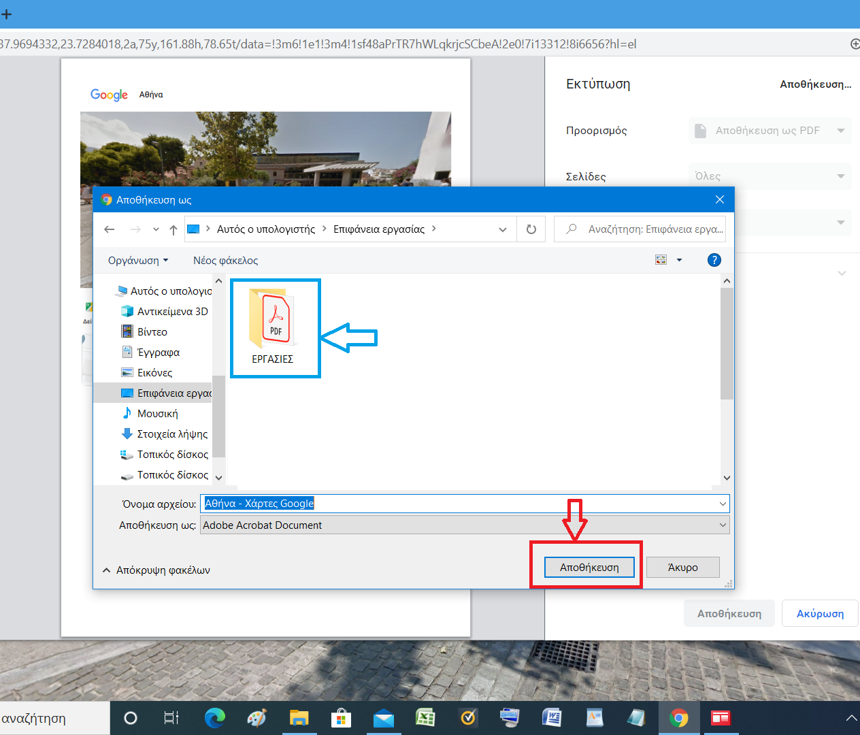Select Στοιχεία λήψης in navigation tree
This screenshot has width=860, height=735.
tap(172, 434)
